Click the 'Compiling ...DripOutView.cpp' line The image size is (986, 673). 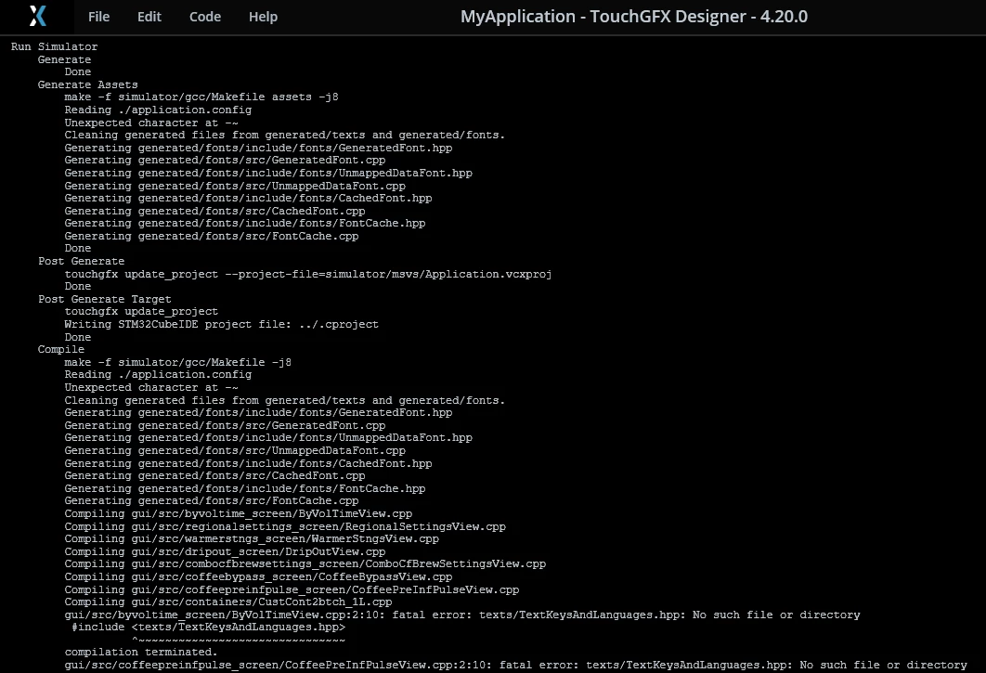(x=225, y=551)
